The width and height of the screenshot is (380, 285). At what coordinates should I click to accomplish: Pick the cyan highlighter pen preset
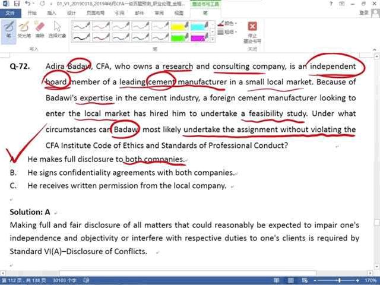pos(199,26)
